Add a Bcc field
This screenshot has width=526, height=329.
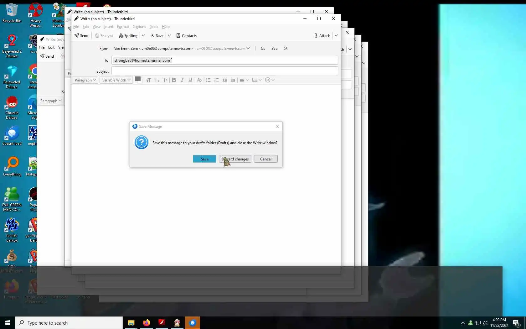click(274, 48)
